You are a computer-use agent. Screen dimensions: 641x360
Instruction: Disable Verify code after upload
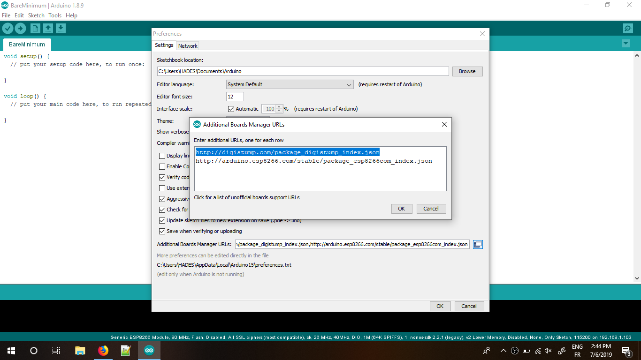click(x=162, y=177)
